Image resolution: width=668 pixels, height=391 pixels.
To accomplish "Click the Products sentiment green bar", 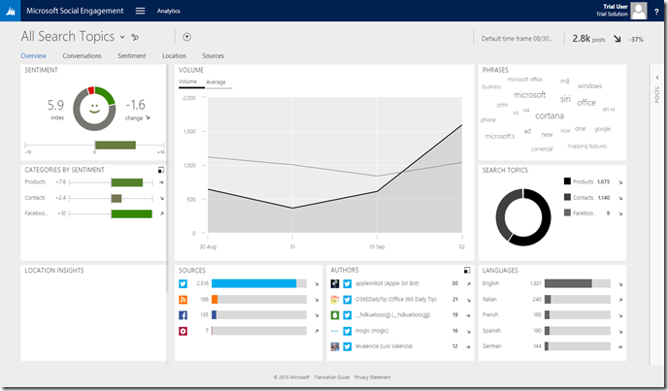I will tap(127, 182).
